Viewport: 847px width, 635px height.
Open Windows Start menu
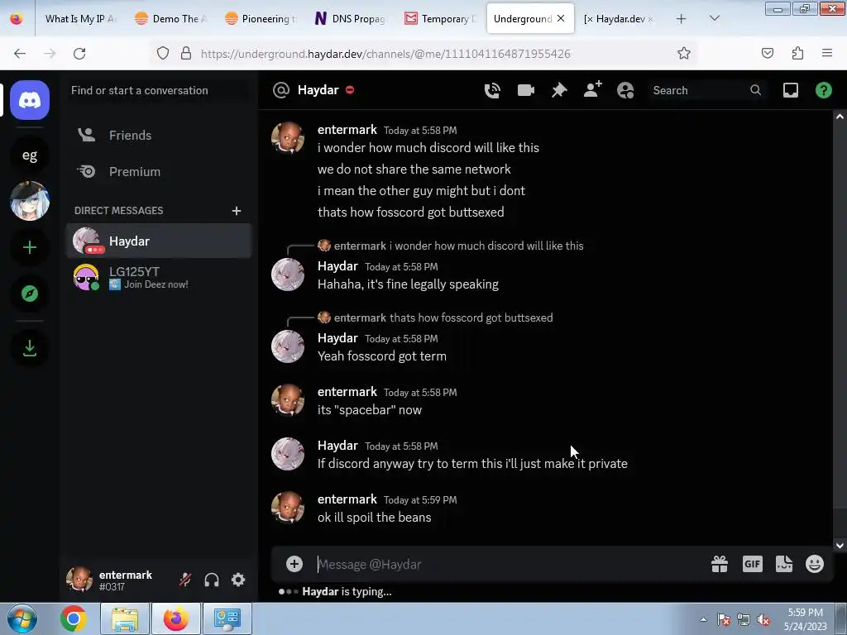pos(22,618)
